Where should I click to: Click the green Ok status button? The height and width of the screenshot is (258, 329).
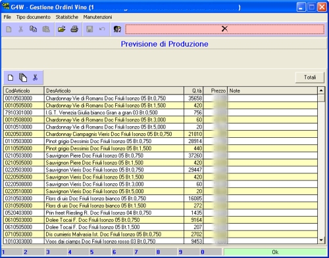click(x=275, y=252)
